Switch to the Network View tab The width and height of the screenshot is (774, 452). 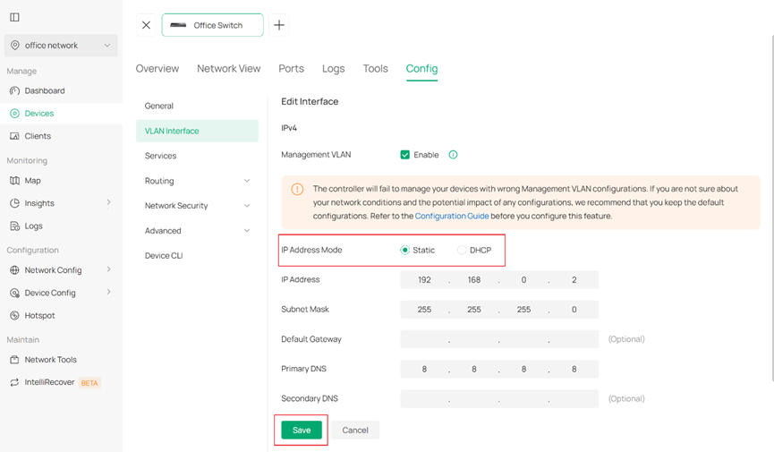point(228,69)
